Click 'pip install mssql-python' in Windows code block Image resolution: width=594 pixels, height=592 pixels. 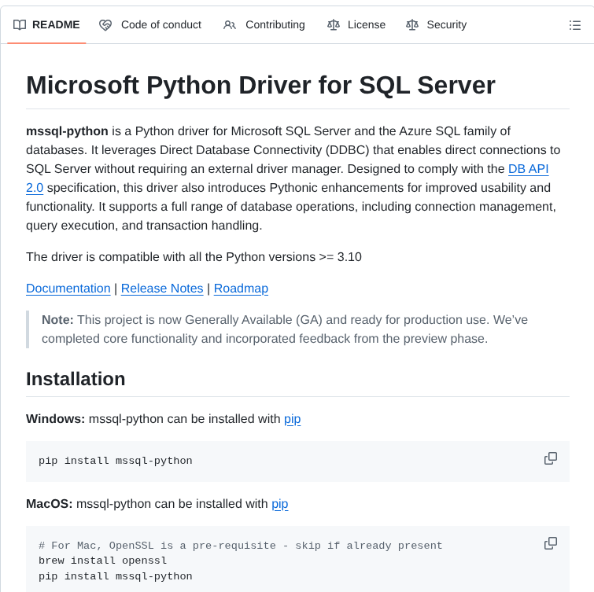116,461
